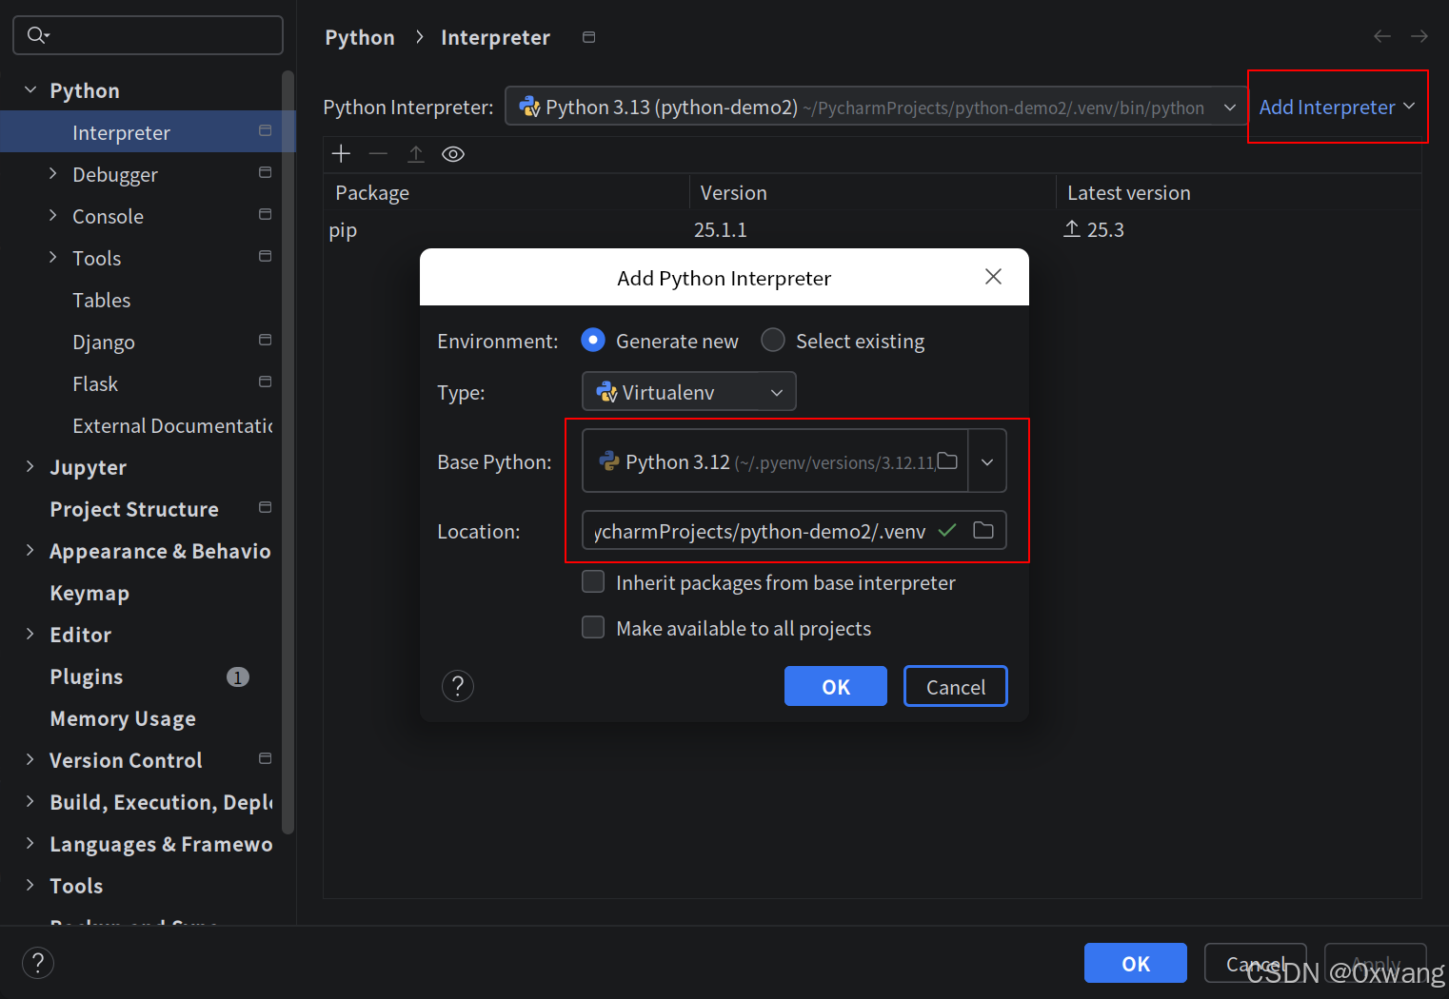Image resolution: width=1449 pixels, height=999 pixels.
Task: Toggle the show early releases eye icon
Action: (x=453, y=154)
